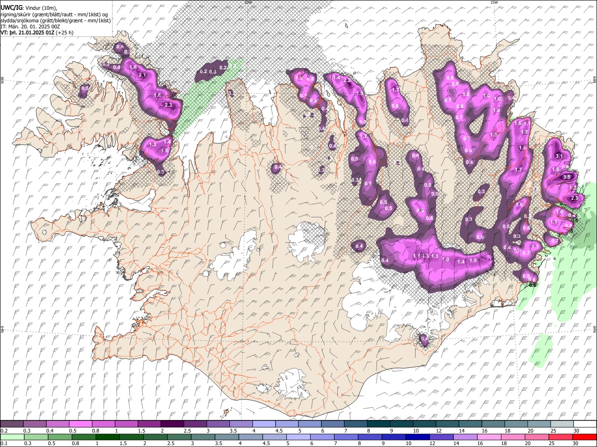Click the 2.3 snowfall value in the northwest
The height and width of the screenshot is (447, 597).
coord(168,105)
